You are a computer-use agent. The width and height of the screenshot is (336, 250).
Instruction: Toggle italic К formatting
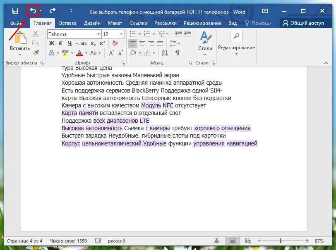click(x=60, y=43)
